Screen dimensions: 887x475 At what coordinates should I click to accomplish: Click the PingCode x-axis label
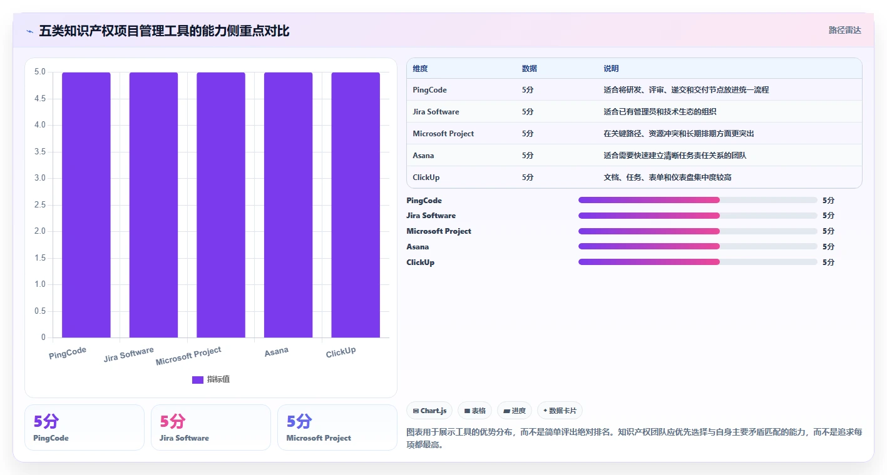coord(68,353)
